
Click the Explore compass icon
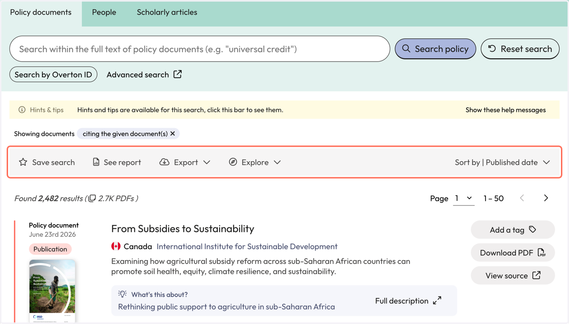(233, 162)
